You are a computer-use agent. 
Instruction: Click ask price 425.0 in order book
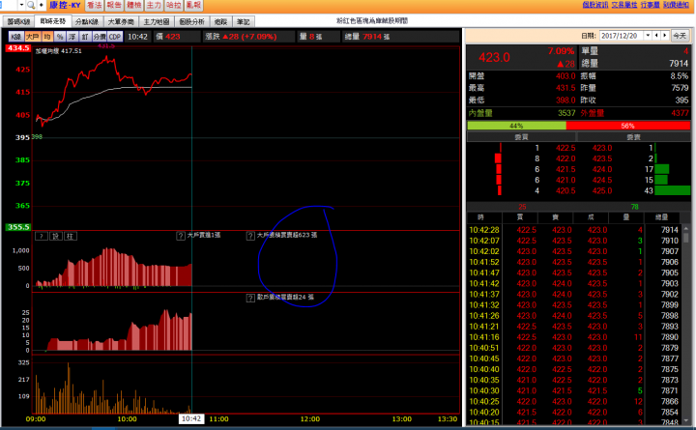(602, 190)
